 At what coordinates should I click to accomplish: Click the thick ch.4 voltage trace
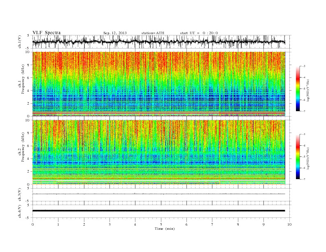tap(159, 211)
